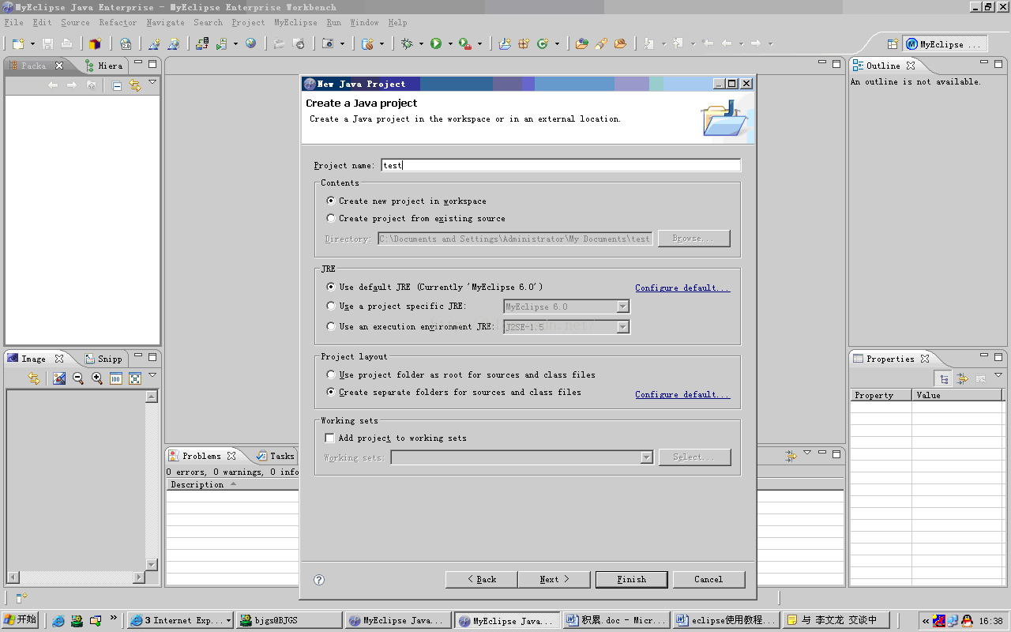Click the External Tools run toolbar icon
This screenshot has width=1011, height=632.
point(465,44)
